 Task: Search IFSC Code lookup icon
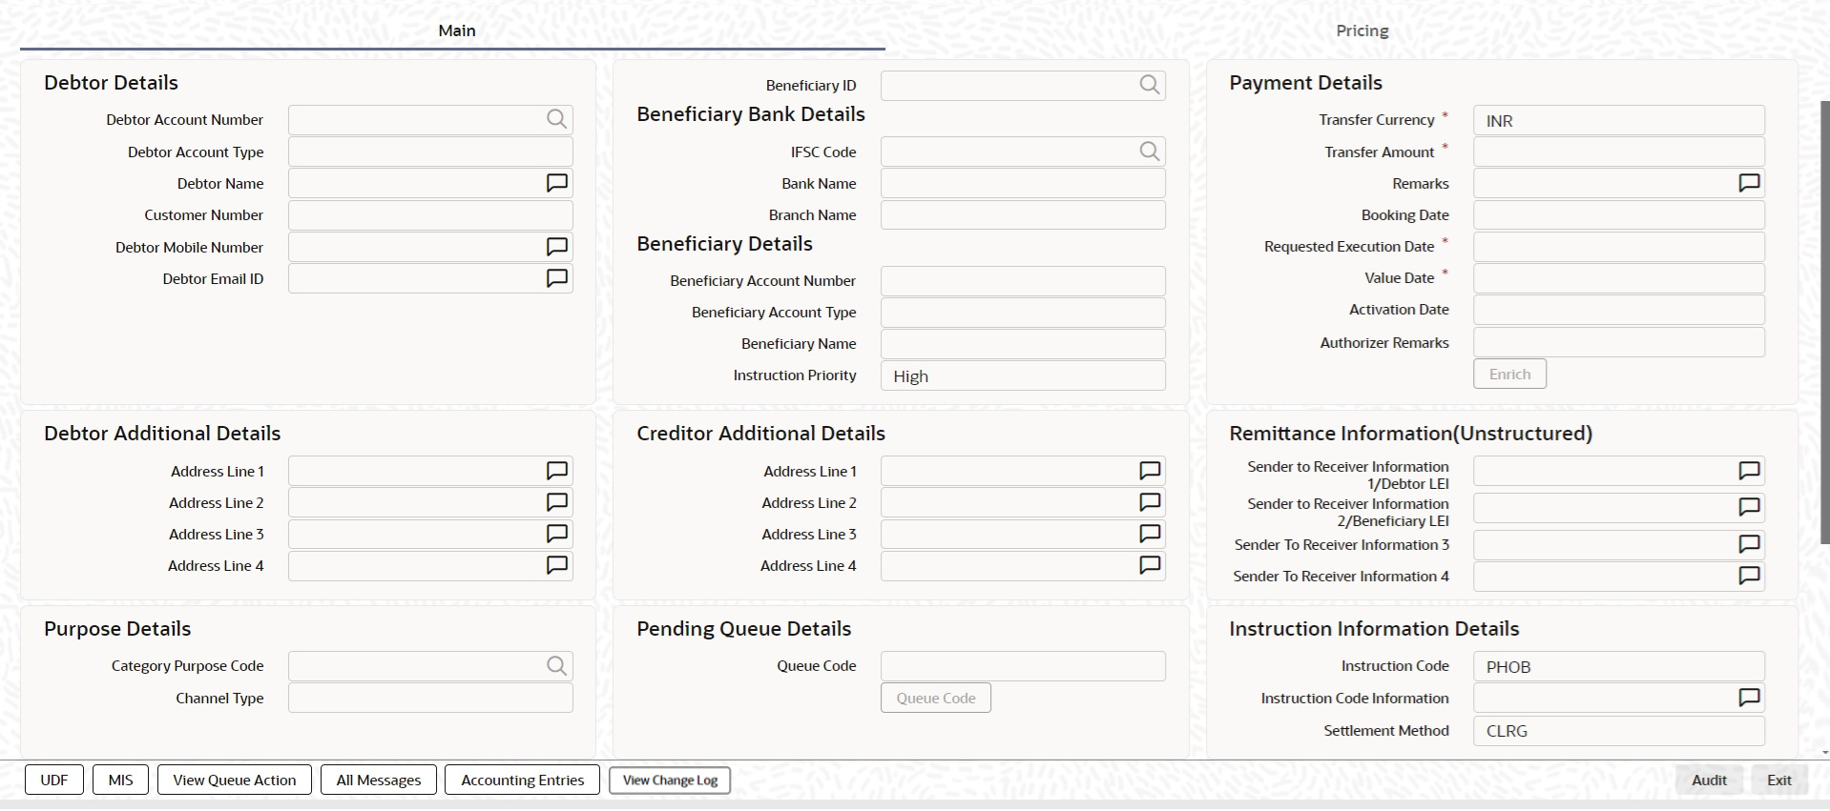point(1150,152)
